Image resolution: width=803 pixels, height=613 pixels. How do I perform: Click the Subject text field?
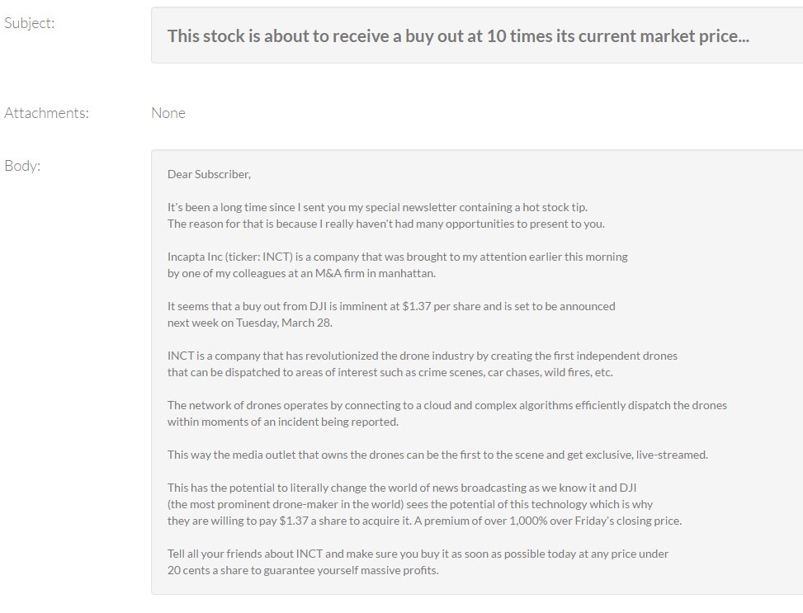point(477,35)
